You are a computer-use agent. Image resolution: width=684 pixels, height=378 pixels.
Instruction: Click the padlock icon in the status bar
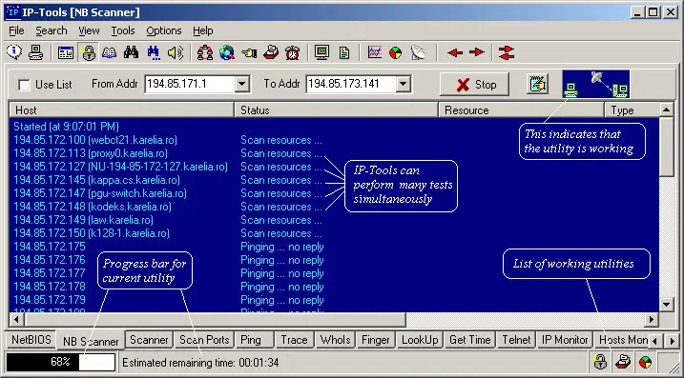pos(600,362)
